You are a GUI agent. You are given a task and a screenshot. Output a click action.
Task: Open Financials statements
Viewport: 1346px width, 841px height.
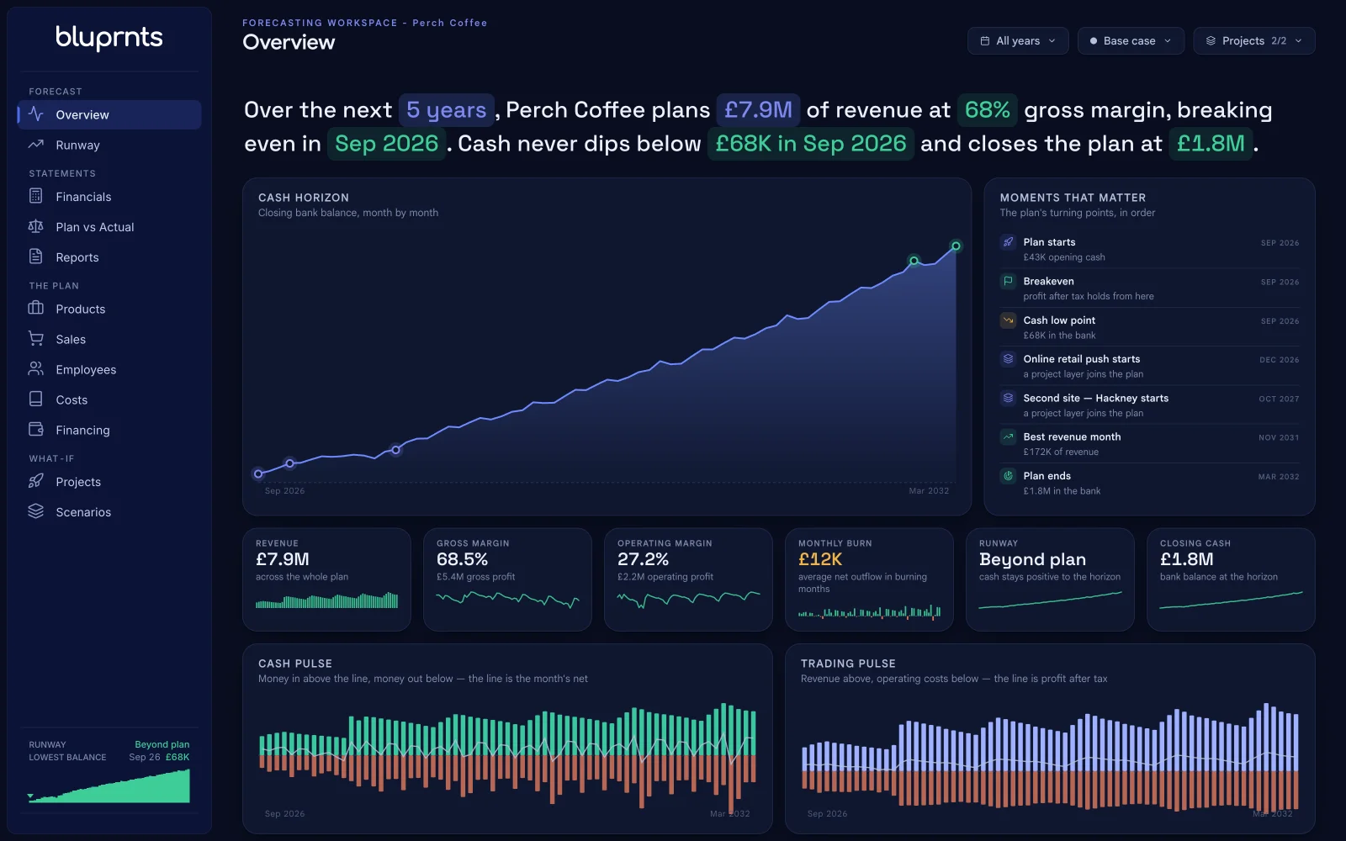(109, 197)
